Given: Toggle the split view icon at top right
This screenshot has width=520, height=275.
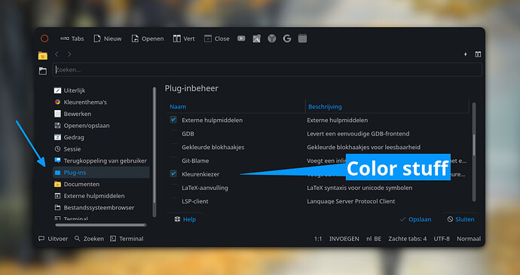Looking at the screenshot, I should (x=478, y=54).
